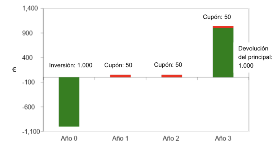
Task: Click the red Año 1 coupon bar
Action: click(120, 76)
